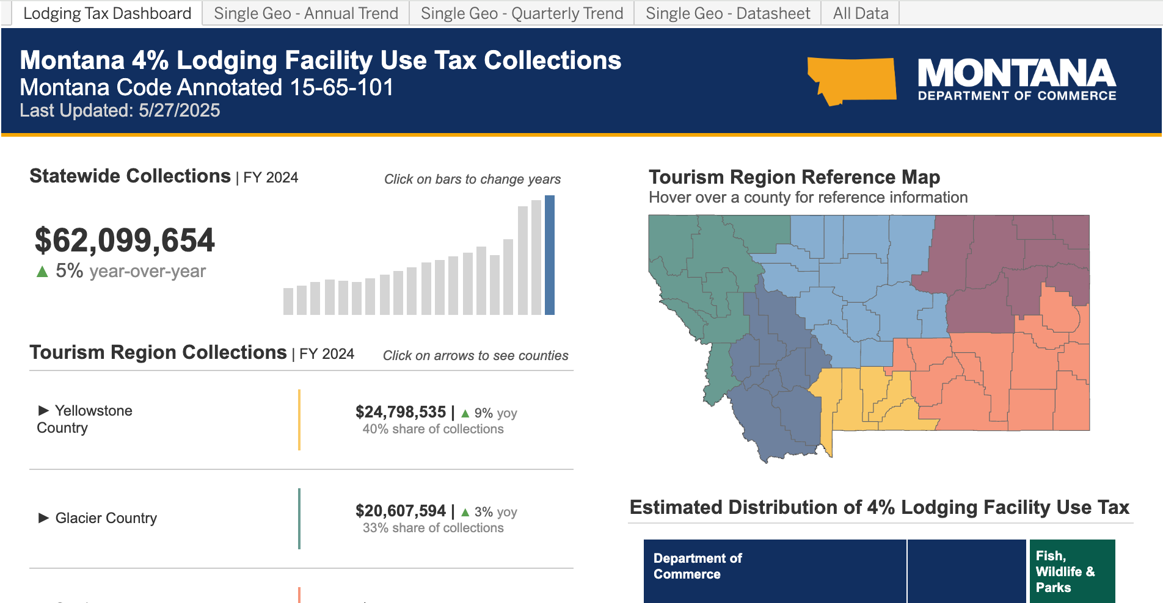Select the Lodging Tax Dashboard tab
This screenshot has width=1163, height=603.
(107, 13)
